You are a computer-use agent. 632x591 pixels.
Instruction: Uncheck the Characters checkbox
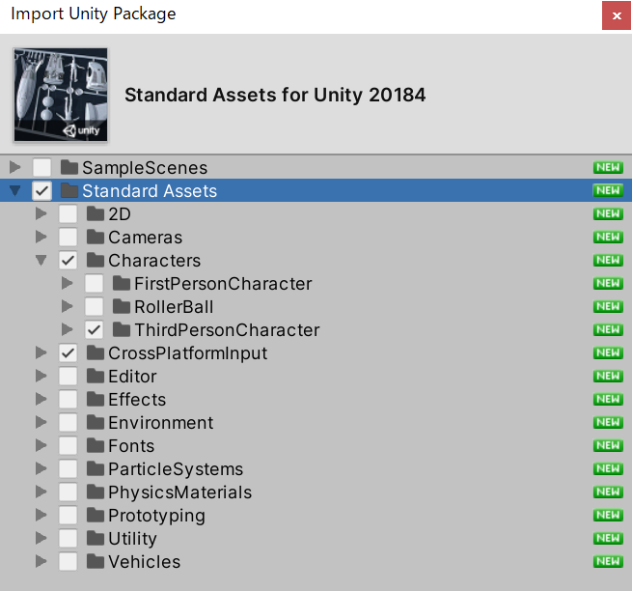tap(68, 260)
